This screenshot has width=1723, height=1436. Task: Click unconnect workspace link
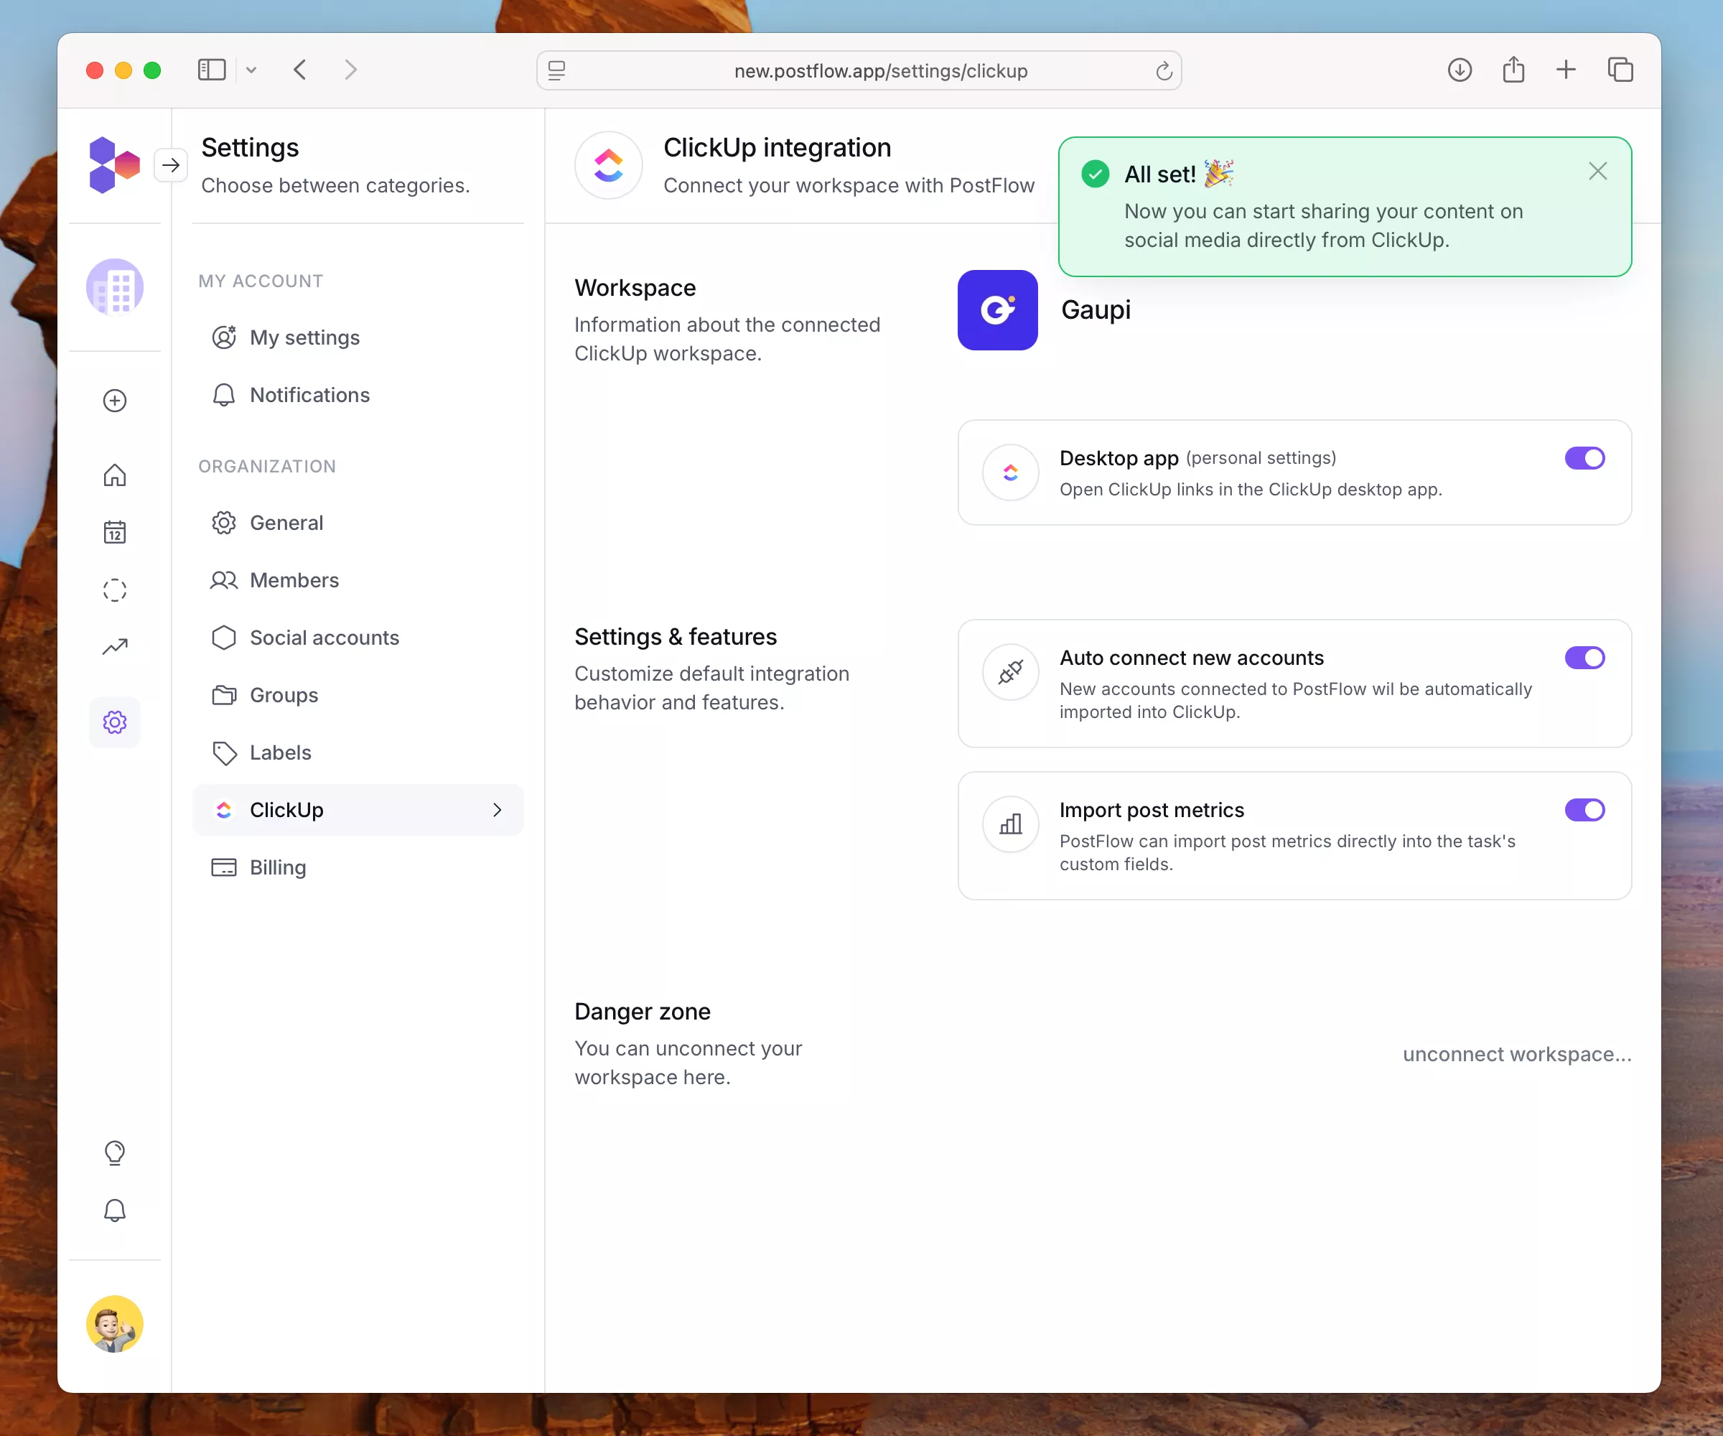click(1517, 1055)
